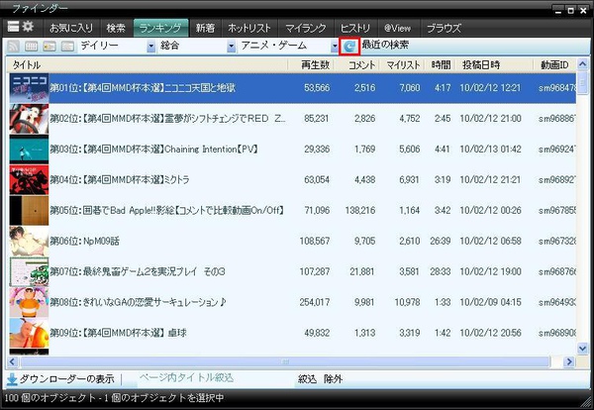Expand the デイリー period dropdown
The image size is (594, 410).
pos(151,47)
